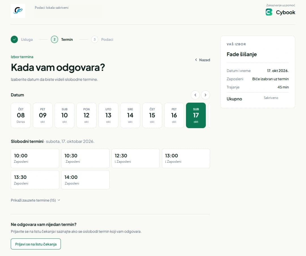This screenshot has height=256, width=306.
Task: Select the highlighted Saturday 17 okt card
Action: click(196, 115)
